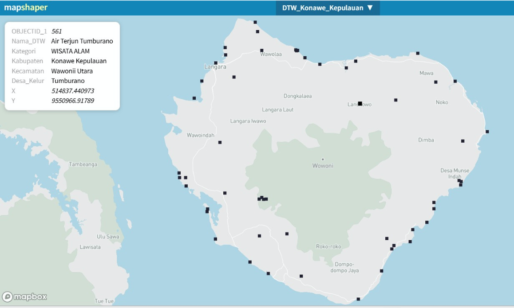514x308 pixels.
Task: Click the mapshaper logo
Action: pos(26,8)
